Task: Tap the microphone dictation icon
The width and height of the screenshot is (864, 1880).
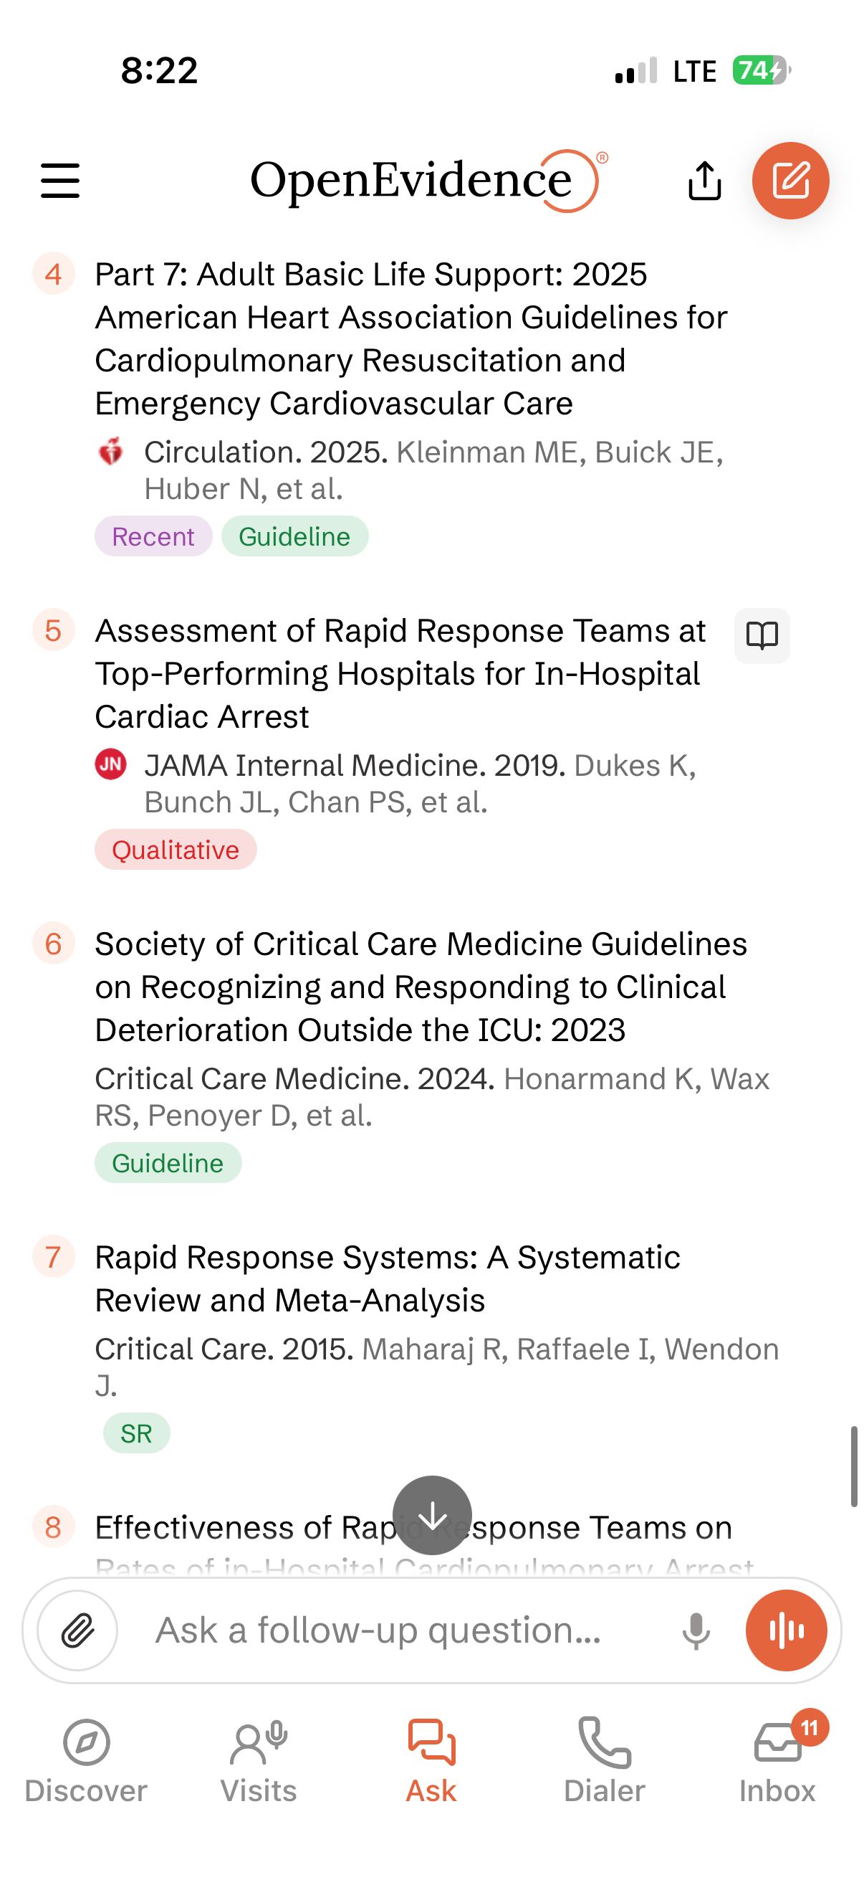Action: coord(696,1630)
